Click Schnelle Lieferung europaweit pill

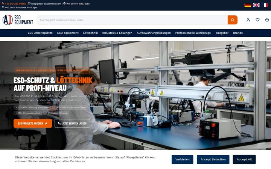pyautogui.click(x=32, y=107)
